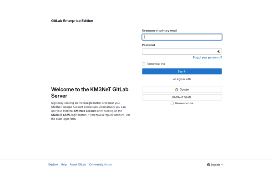
Task: Open the Explore footer link
Action: (x=53, y=165)
